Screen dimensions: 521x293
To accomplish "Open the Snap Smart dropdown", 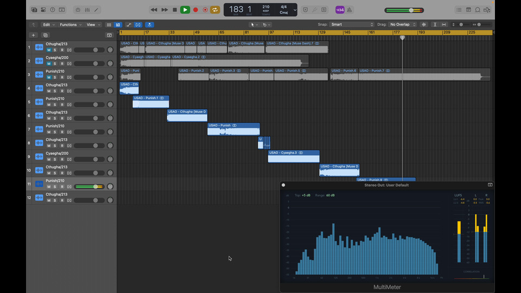I will pos(352,24).
